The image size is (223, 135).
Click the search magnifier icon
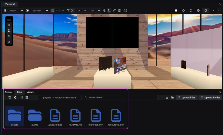click(86, 97)
